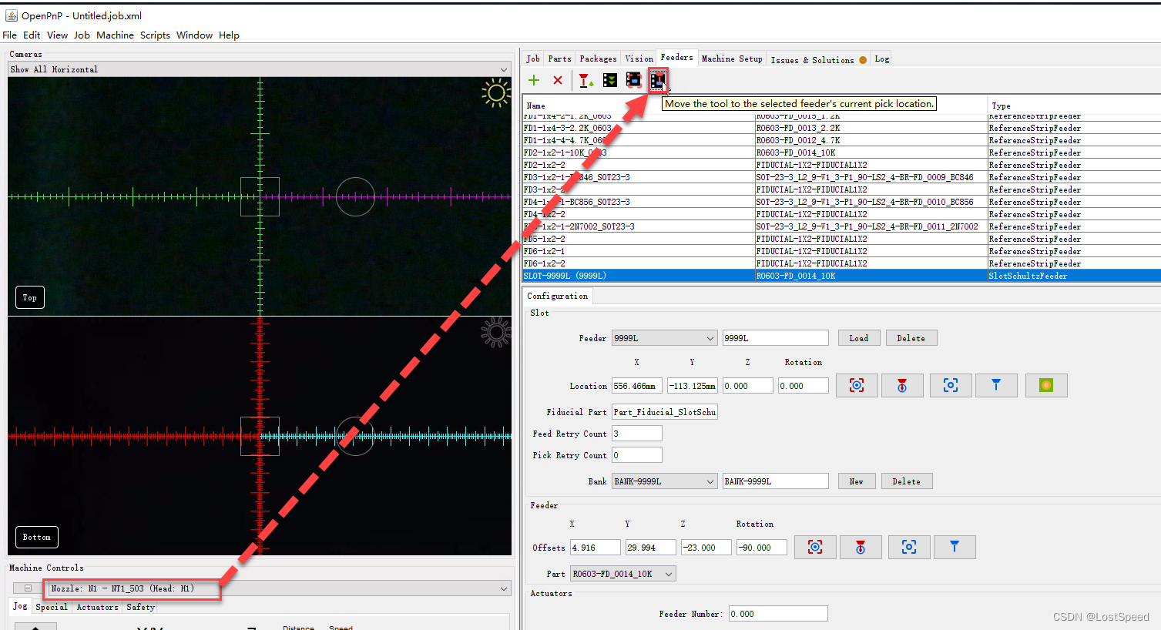Select the Configuration tab
Viewport: 1161px width, 630px height.
tap(558, 296)
